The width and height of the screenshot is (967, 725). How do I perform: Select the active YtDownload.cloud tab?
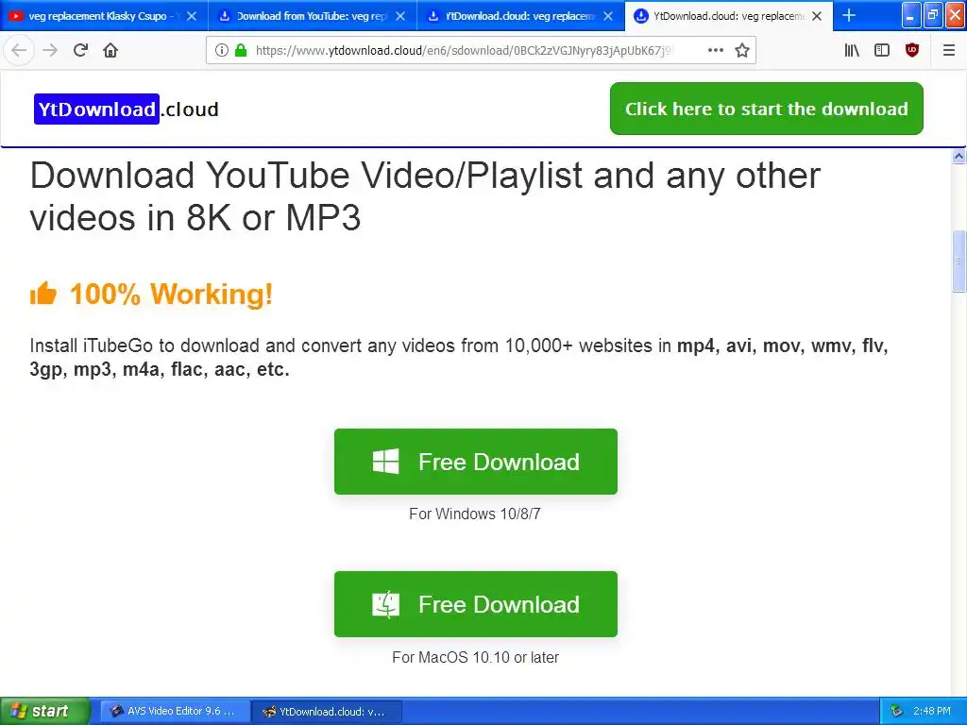pos(728,16)
